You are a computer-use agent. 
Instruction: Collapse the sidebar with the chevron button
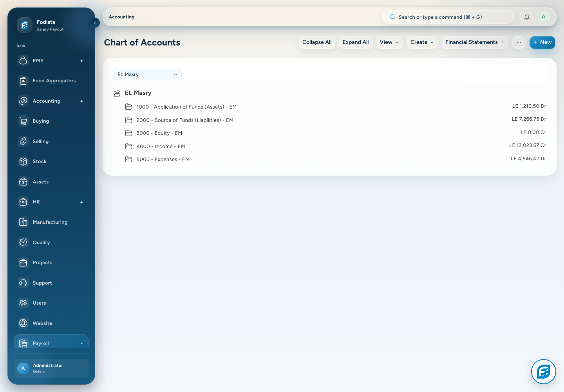[95, 23]
